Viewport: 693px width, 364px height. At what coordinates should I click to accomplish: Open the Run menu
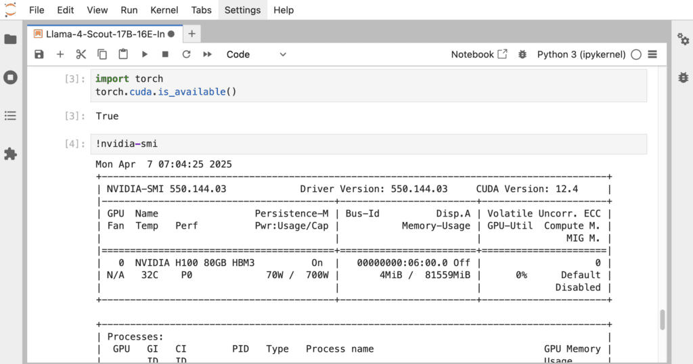[x=129, y=9]
